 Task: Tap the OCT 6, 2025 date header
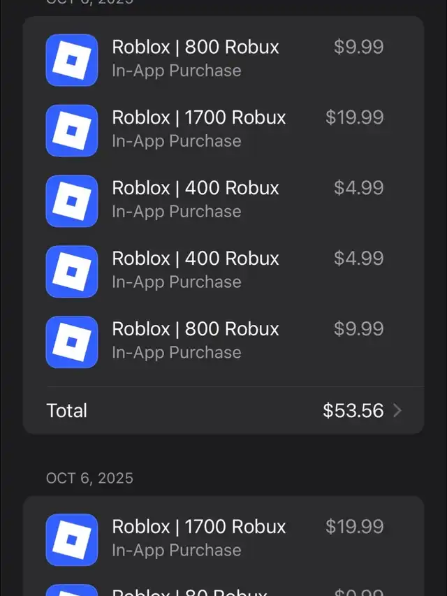89,479
